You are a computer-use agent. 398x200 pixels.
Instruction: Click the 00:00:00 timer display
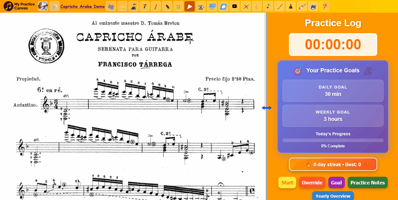333,44
